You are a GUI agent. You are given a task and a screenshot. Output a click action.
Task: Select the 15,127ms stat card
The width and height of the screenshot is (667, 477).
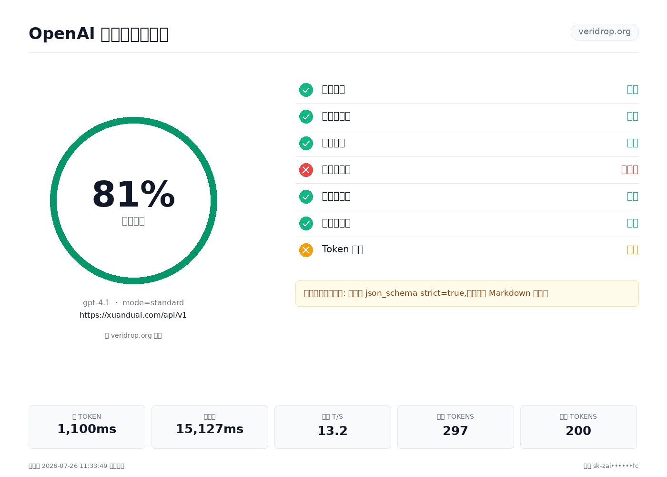[x=210, y=427]
